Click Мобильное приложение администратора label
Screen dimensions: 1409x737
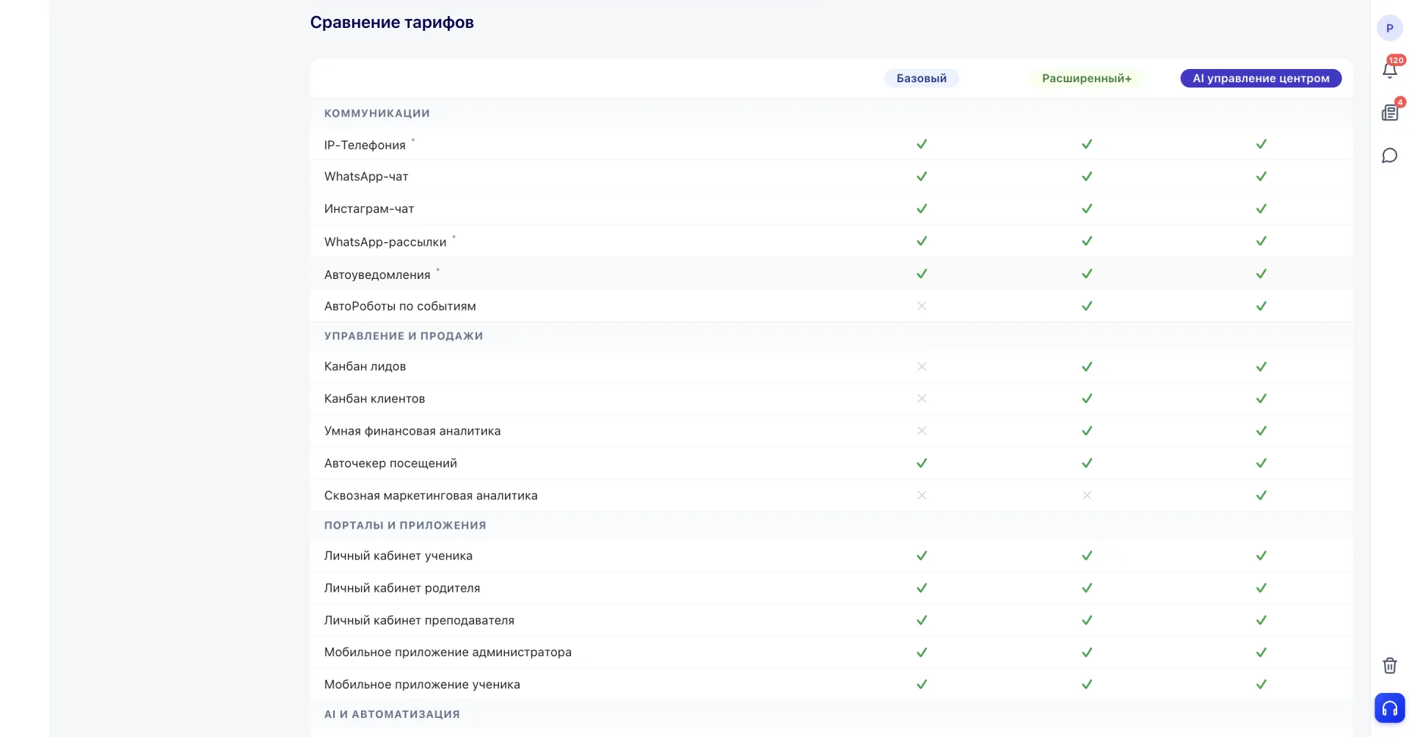[x=448, y=652]
